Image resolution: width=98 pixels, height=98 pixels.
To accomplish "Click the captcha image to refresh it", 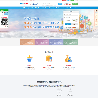I will [75, 20].
